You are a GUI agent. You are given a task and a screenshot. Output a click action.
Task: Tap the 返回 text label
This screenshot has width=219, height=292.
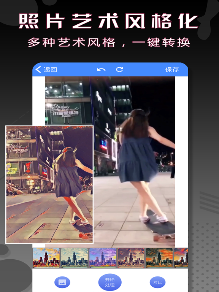tap(50, 70)
